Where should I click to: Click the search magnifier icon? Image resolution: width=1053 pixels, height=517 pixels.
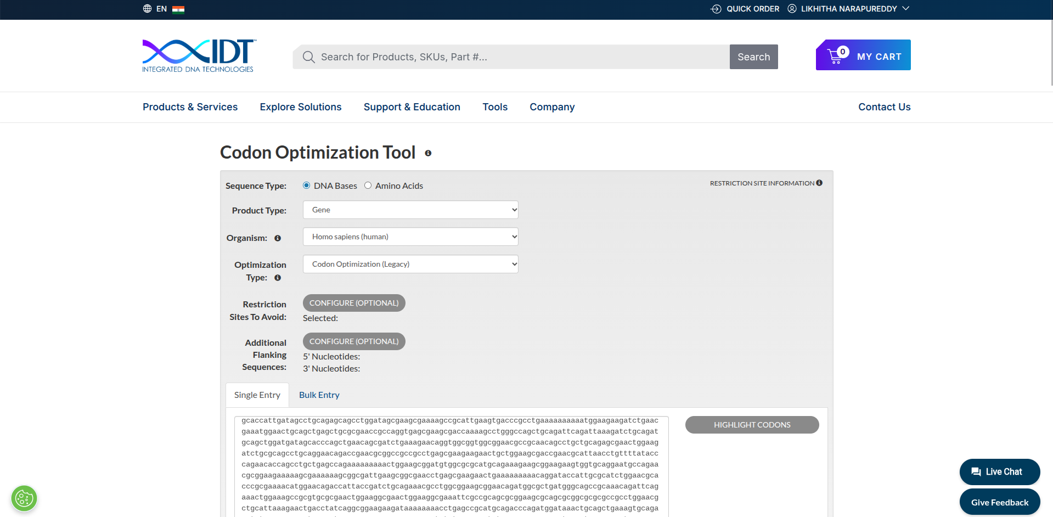click(x=308, y=57)
